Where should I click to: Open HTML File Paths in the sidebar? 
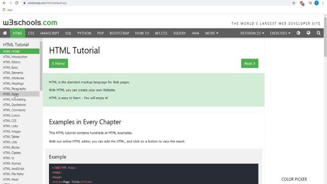19,174
